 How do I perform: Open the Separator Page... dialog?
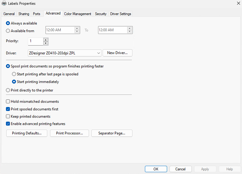(x=111, y=133)
